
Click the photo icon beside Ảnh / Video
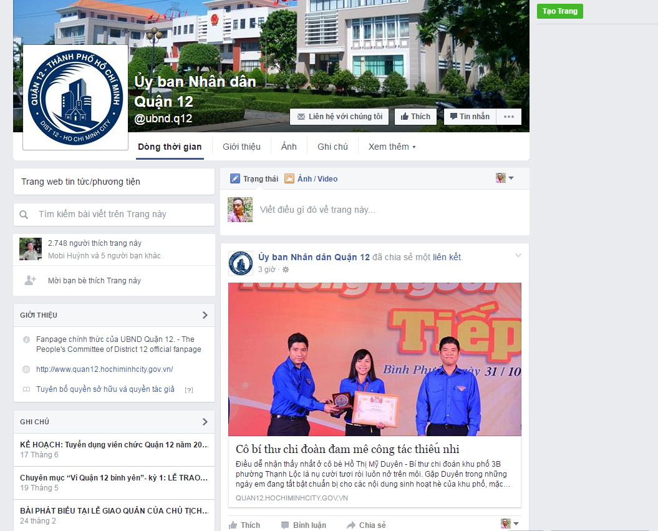[289, 179]
